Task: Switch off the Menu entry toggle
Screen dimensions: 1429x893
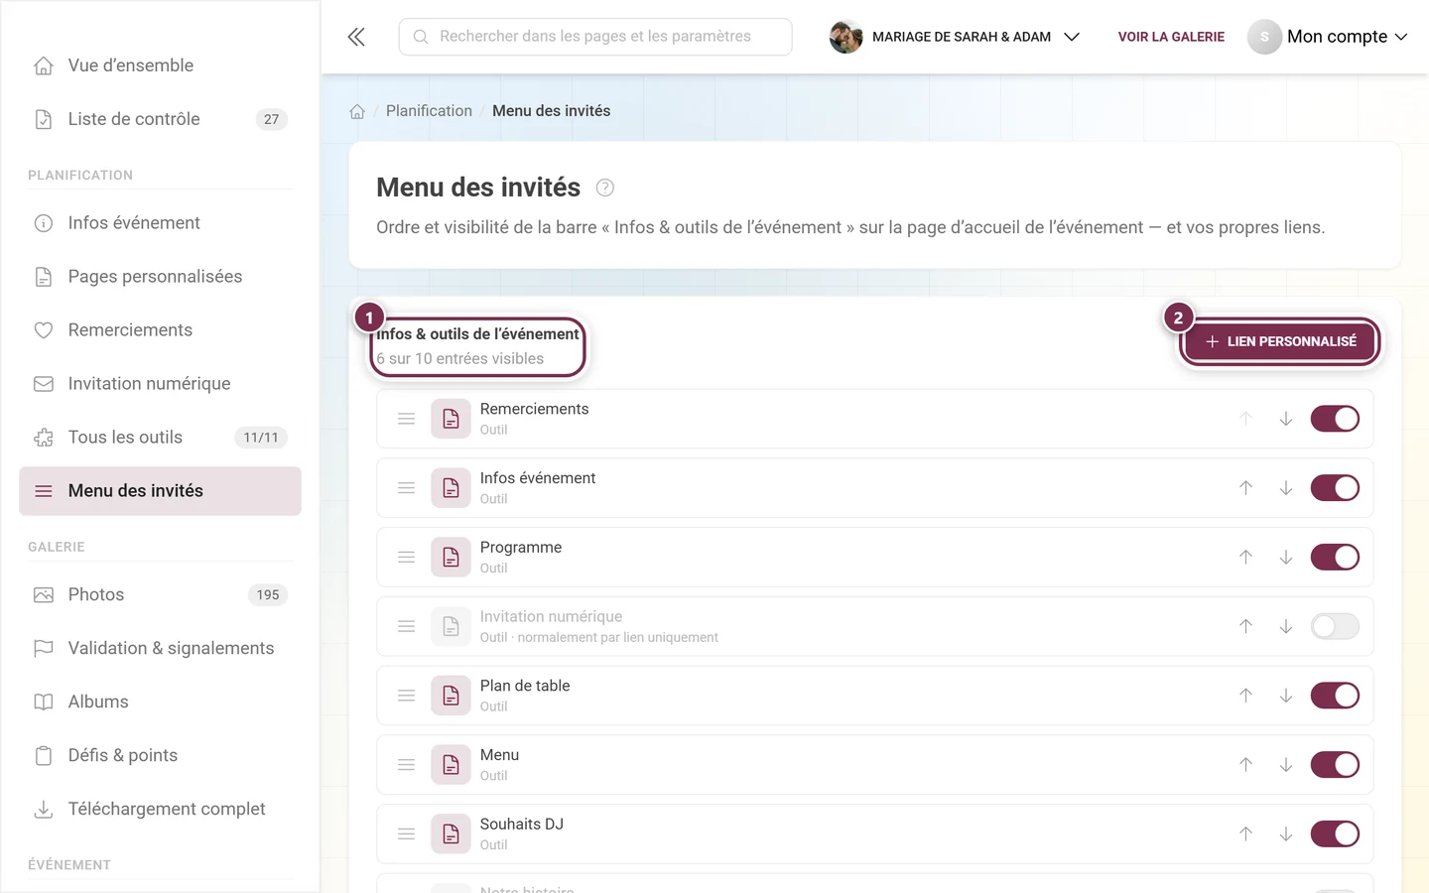Action: pos(1335,765)
